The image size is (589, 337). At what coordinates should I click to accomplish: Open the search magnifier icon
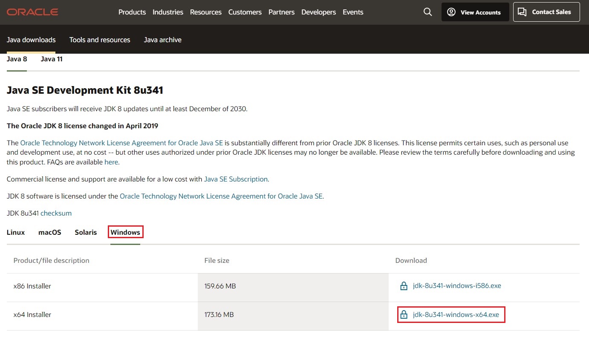click(x=428, y=12)
